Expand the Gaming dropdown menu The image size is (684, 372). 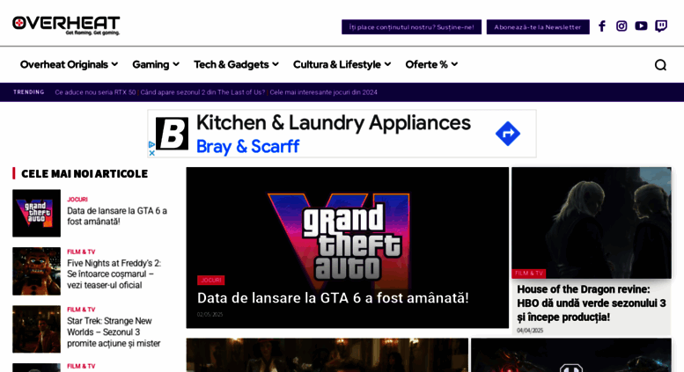click(x=156, y=64)
